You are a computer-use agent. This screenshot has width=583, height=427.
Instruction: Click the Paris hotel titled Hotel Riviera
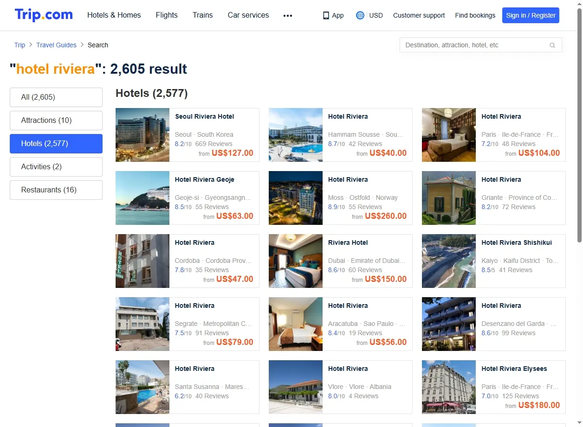pyautogui.click(x=501, y=116)
